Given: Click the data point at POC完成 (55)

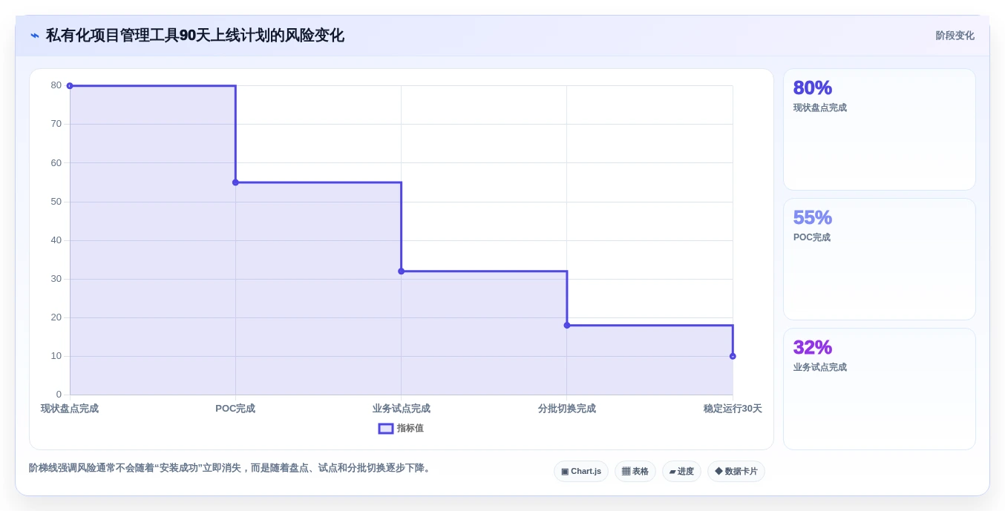Looking at the screenshot, I should 235,182.
